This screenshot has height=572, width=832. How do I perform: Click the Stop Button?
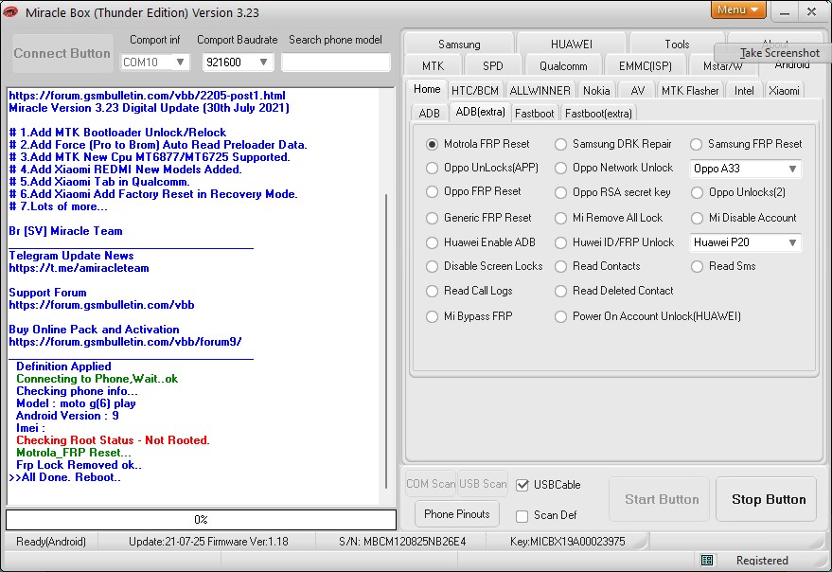(x=766, y=499)
